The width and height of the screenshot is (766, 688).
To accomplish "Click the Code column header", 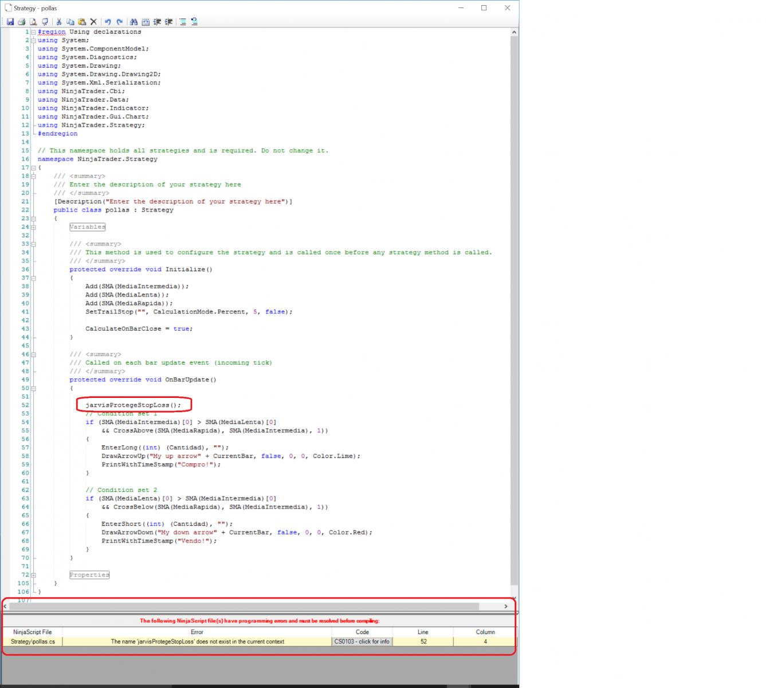I will (362, 632).
